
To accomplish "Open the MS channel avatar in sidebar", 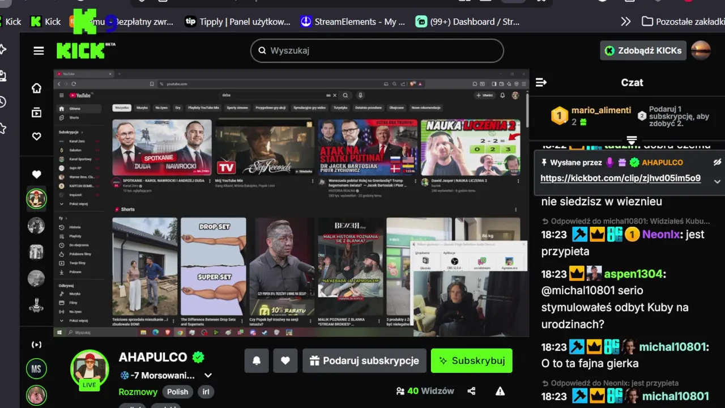I will (x=36, y=369).
